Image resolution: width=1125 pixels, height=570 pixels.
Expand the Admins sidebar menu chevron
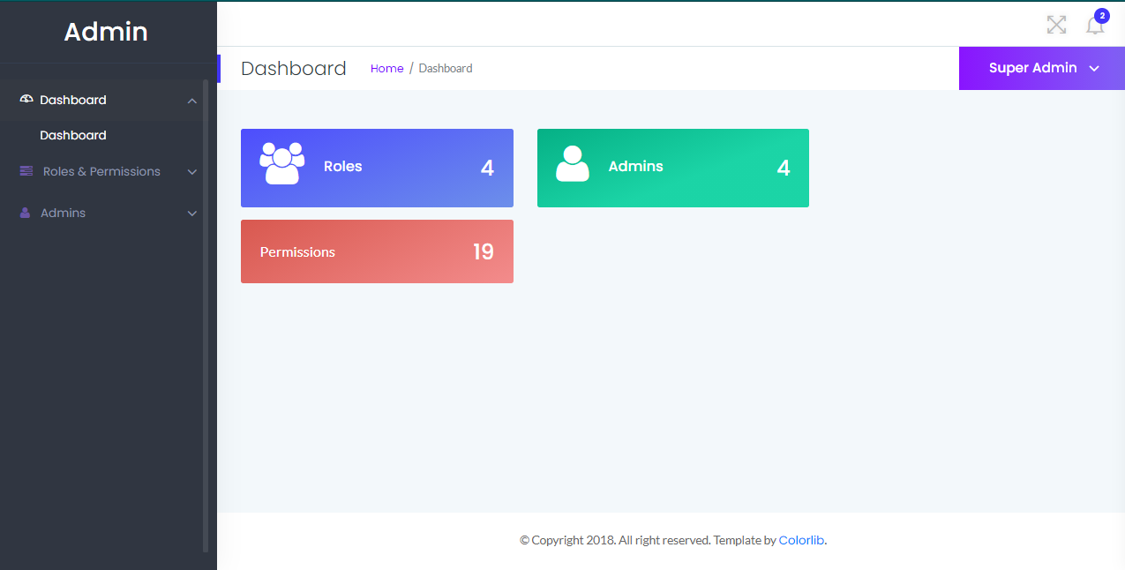pos(192,214)
